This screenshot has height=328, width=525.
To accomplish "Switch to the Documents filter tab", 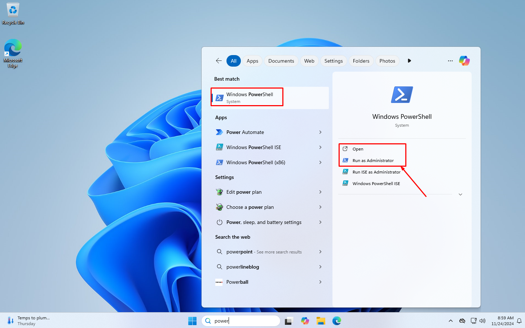I will (281, 61).
